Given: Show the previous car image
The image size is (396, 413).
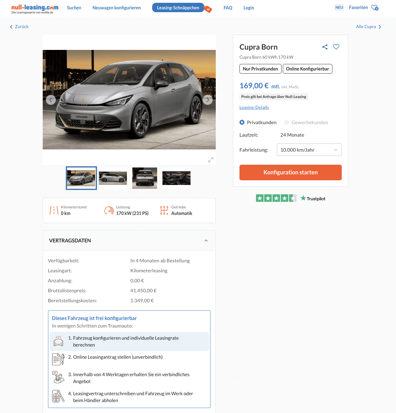Looking at the screenshot, I should (x=51, y=100).
